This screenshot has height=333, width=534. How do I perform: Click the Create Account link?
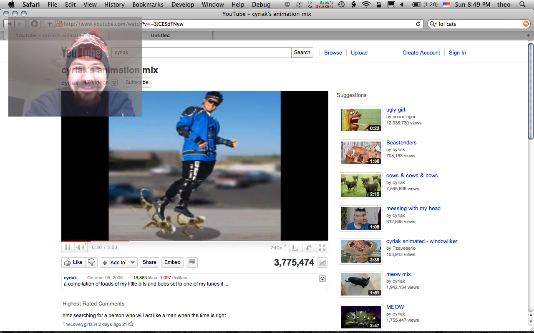pos(421,52)
